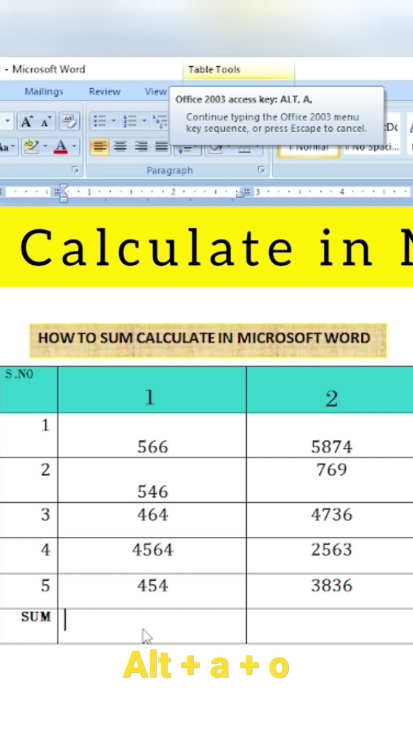Click the cell containing 4736
This screenshot has width=413, height=735.
330,520
